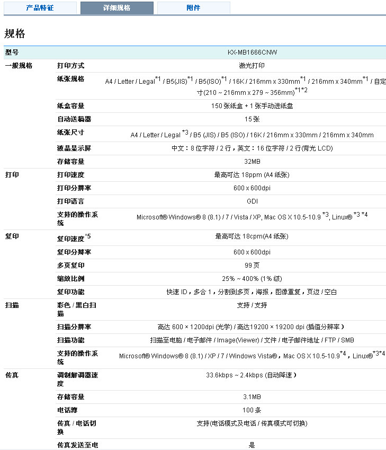Select the 详细规格 tab
386x450 pixels.
[x=116, y=8]
